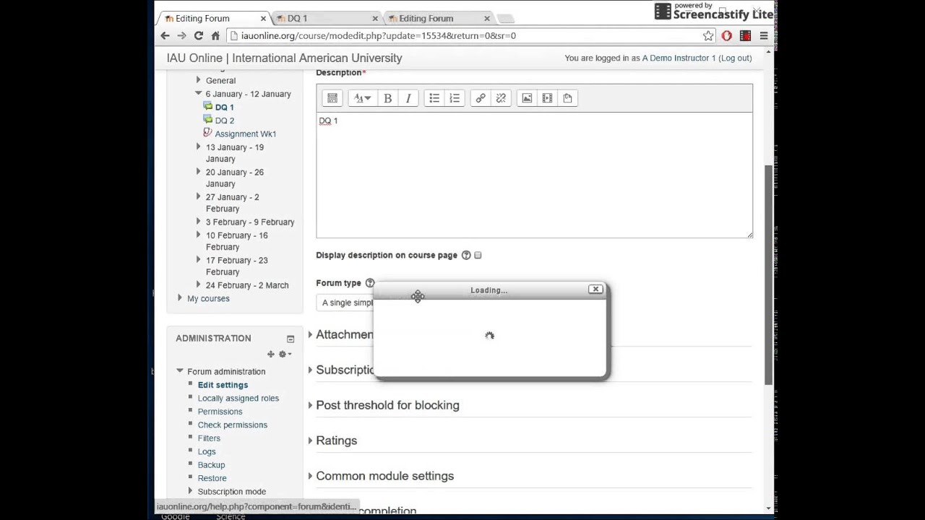Bookmark this page with the star icon
925x520 pixels.
point(708,35)
